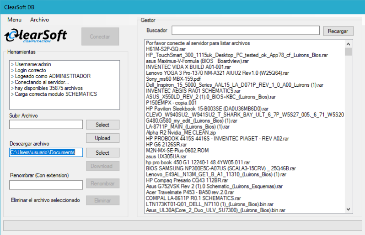Click the file list scroll up arrow
The image size is (365, 235).
(348, 44)
